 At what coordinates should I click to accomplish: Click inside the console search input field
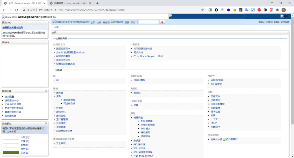pyautogui.click(x=149, y=22)
